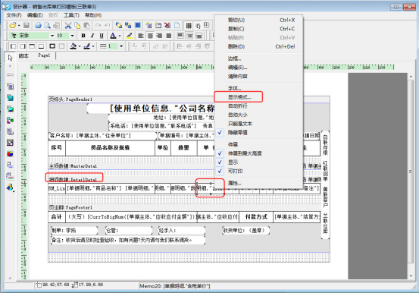
Task: Click the highlight marker pen icon
Action: (130, 36)
